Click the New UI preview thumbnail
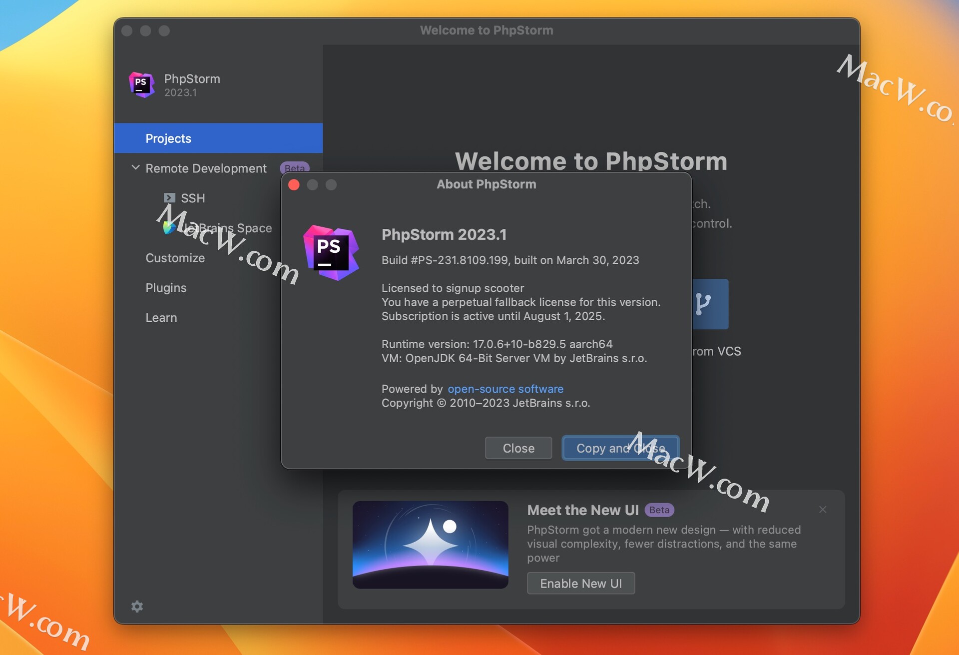959x655 pixels. point(431,545)
